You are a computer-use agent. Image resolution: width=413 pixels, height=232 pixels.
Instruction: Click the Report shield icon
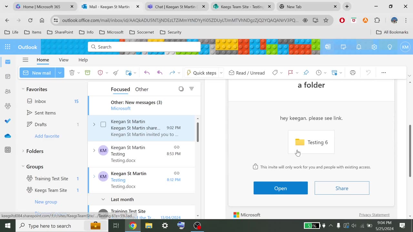100,73
